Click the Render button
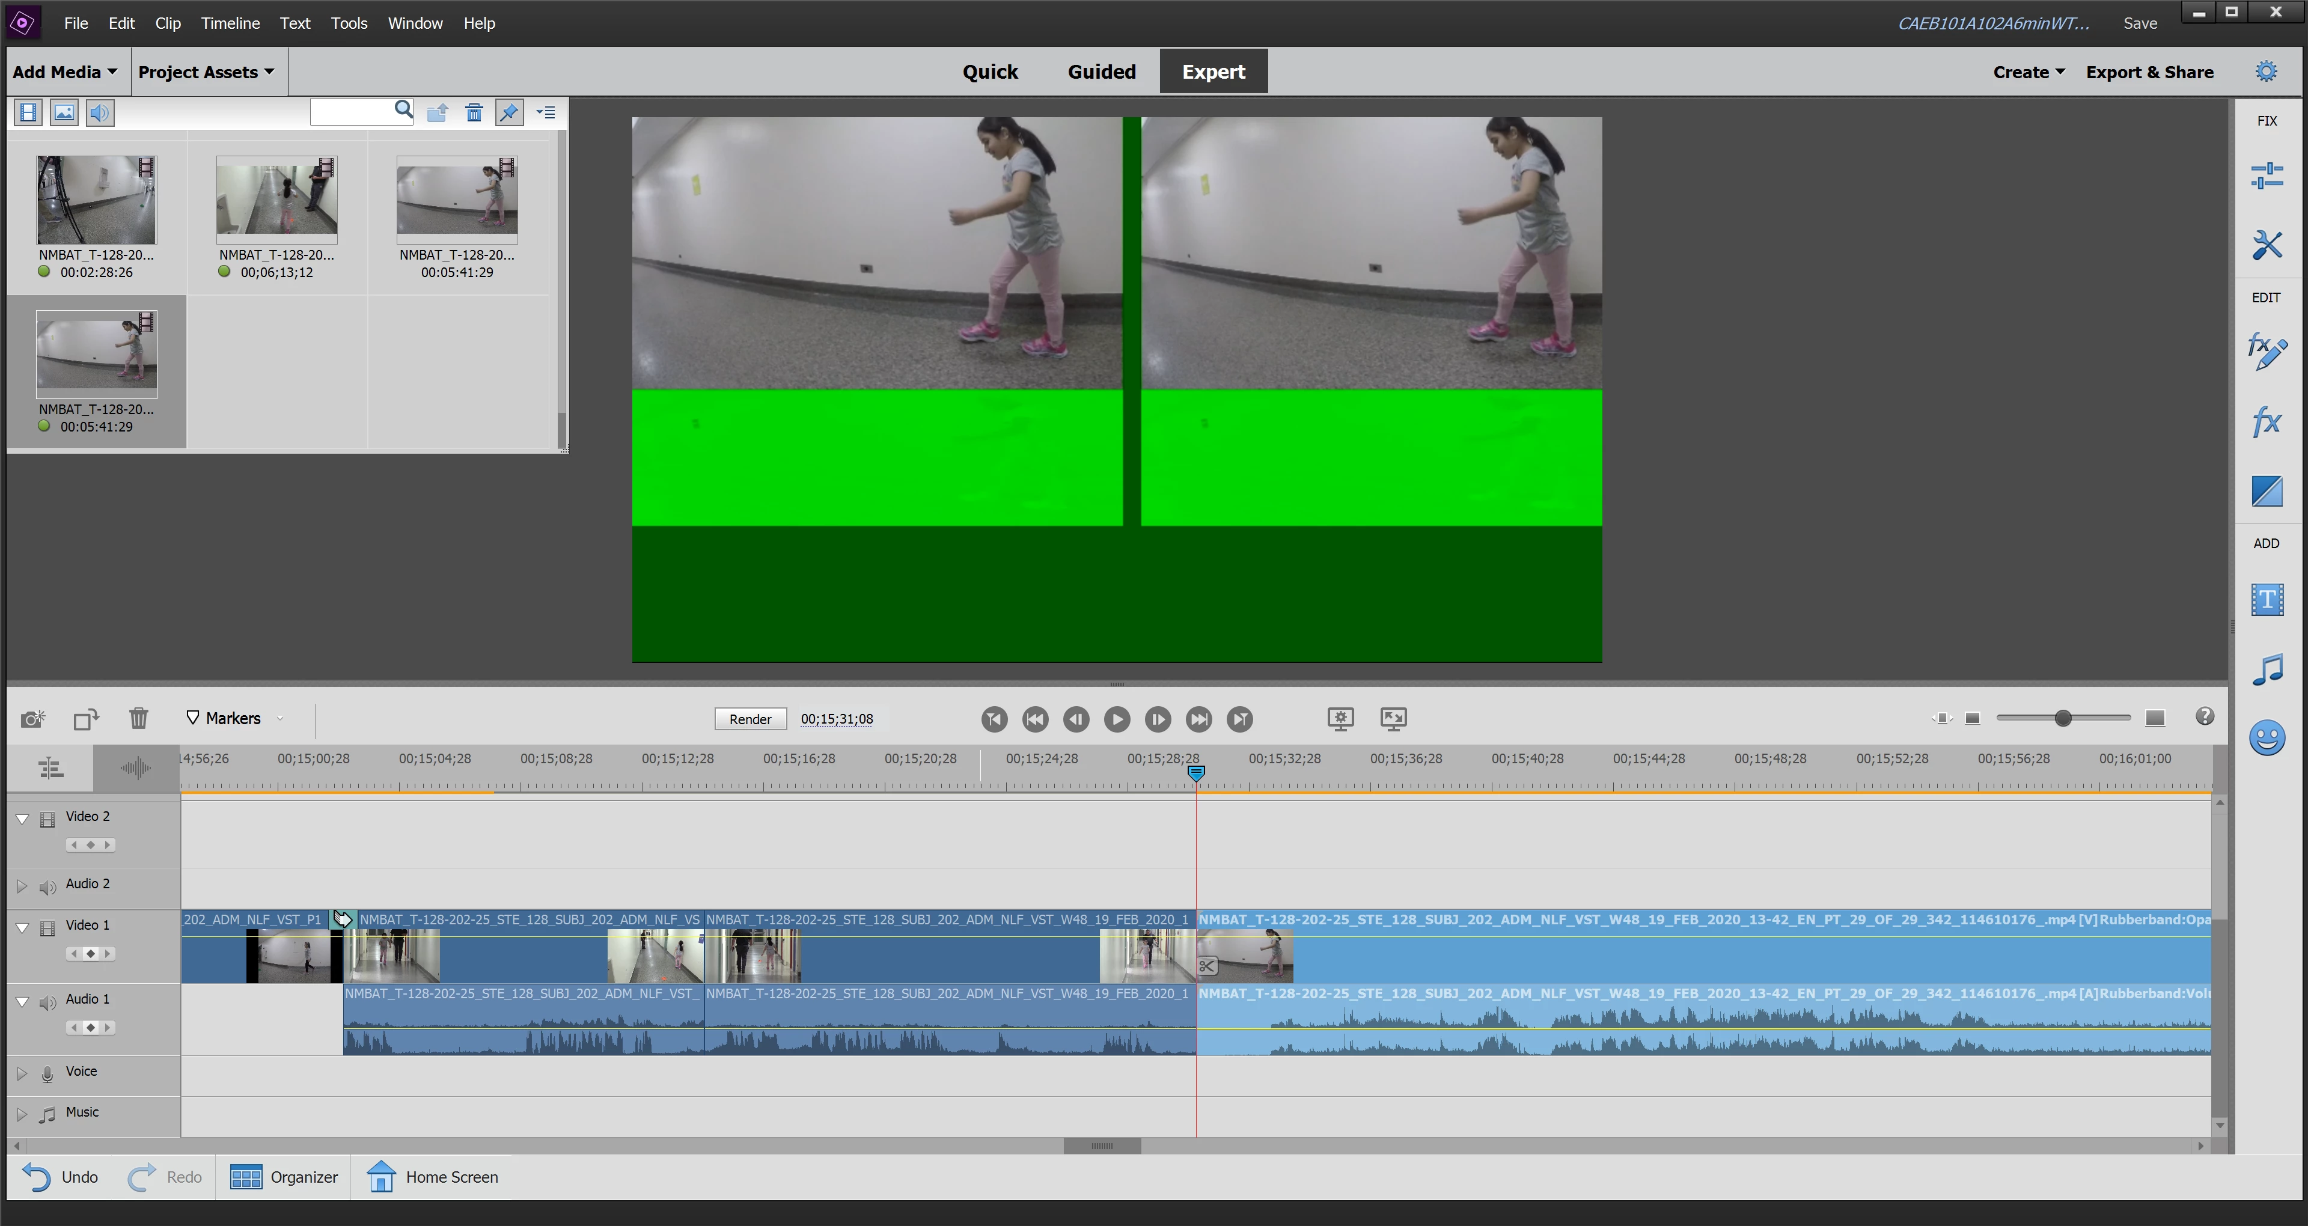The width and height of the screenshot is (2308, 1226). click(750, 719)
